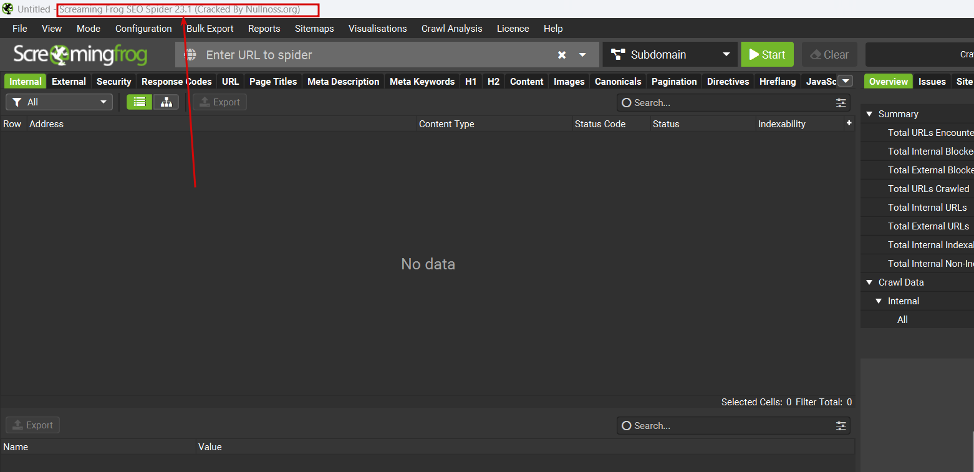Open the View menu
974x472 pixels.
click(x=52, y=29)
